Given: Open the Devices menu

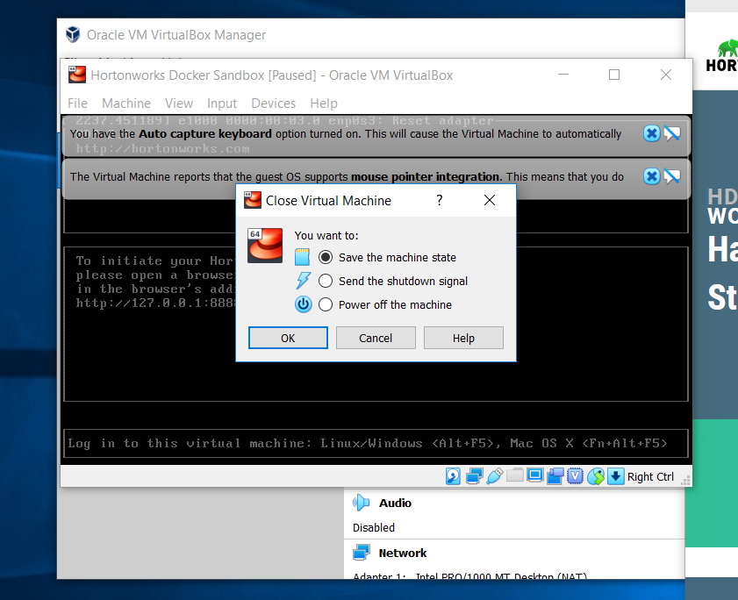Looking at the screenshot, I should pos(274,103).
